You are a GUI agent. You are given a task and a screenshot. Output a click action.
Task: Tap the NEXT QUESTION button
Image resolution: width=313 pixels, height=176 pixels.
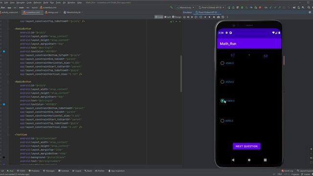click(246, 146)
